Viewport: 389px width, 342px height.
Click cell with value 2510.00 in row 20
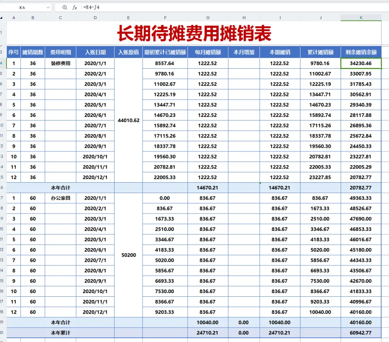point(165,229)
